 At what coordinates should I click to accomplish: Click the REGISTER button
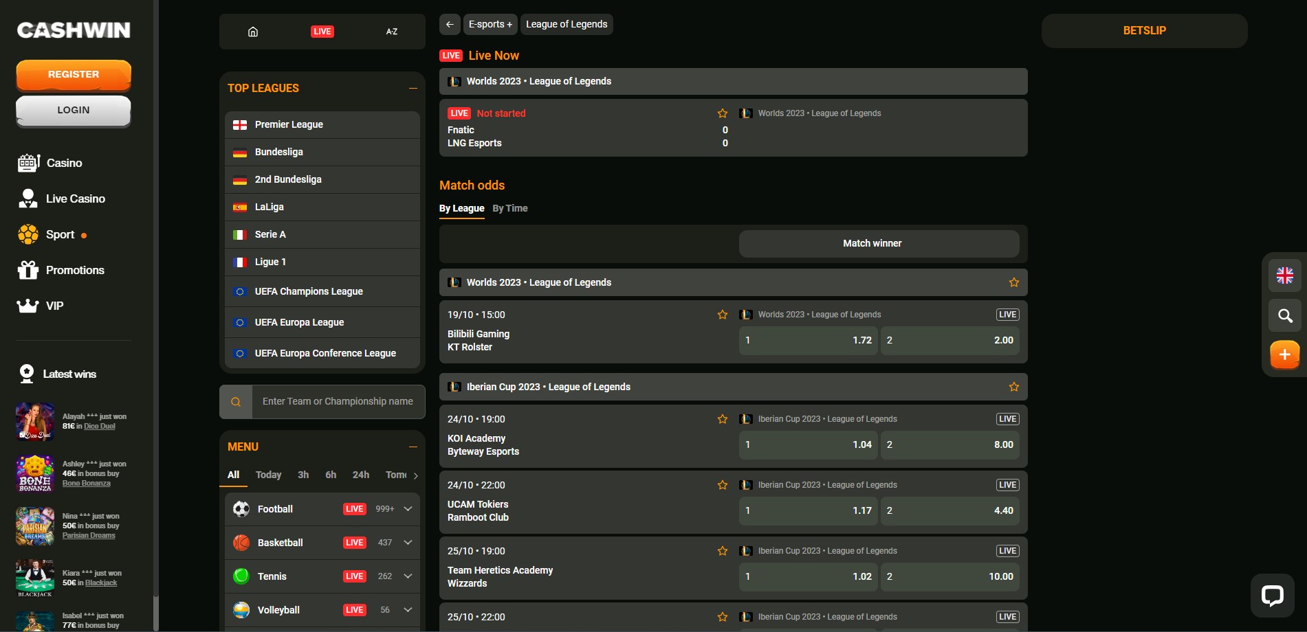(x=74, y=75)
